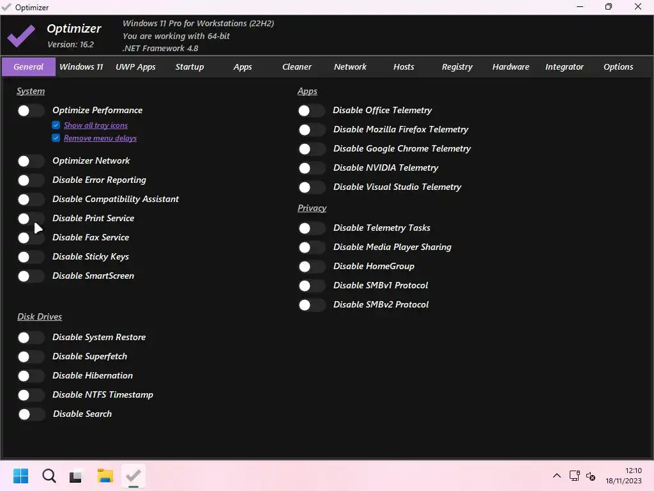Turn on Disable Error Reporting
The width and height of the screenshot is (654, 491).
[31, 180]
